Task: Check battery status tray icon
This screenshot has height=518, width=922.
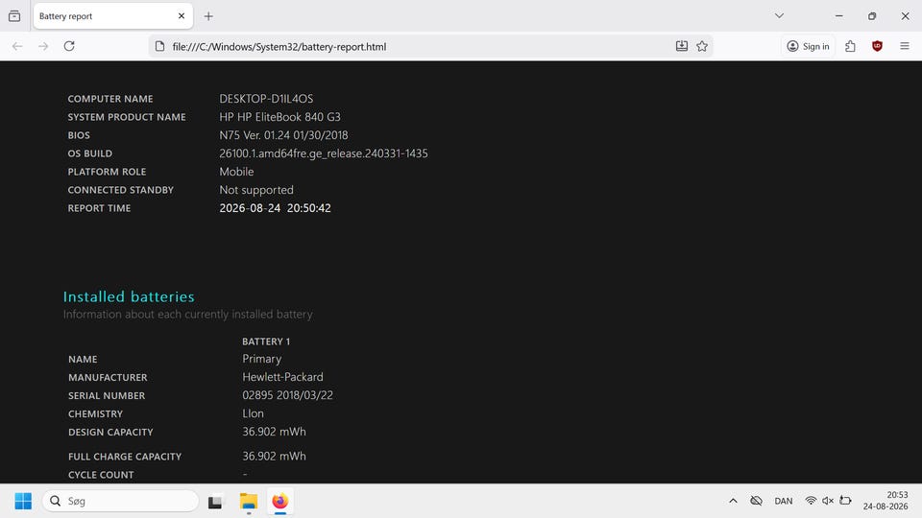Action: [845, 501]
